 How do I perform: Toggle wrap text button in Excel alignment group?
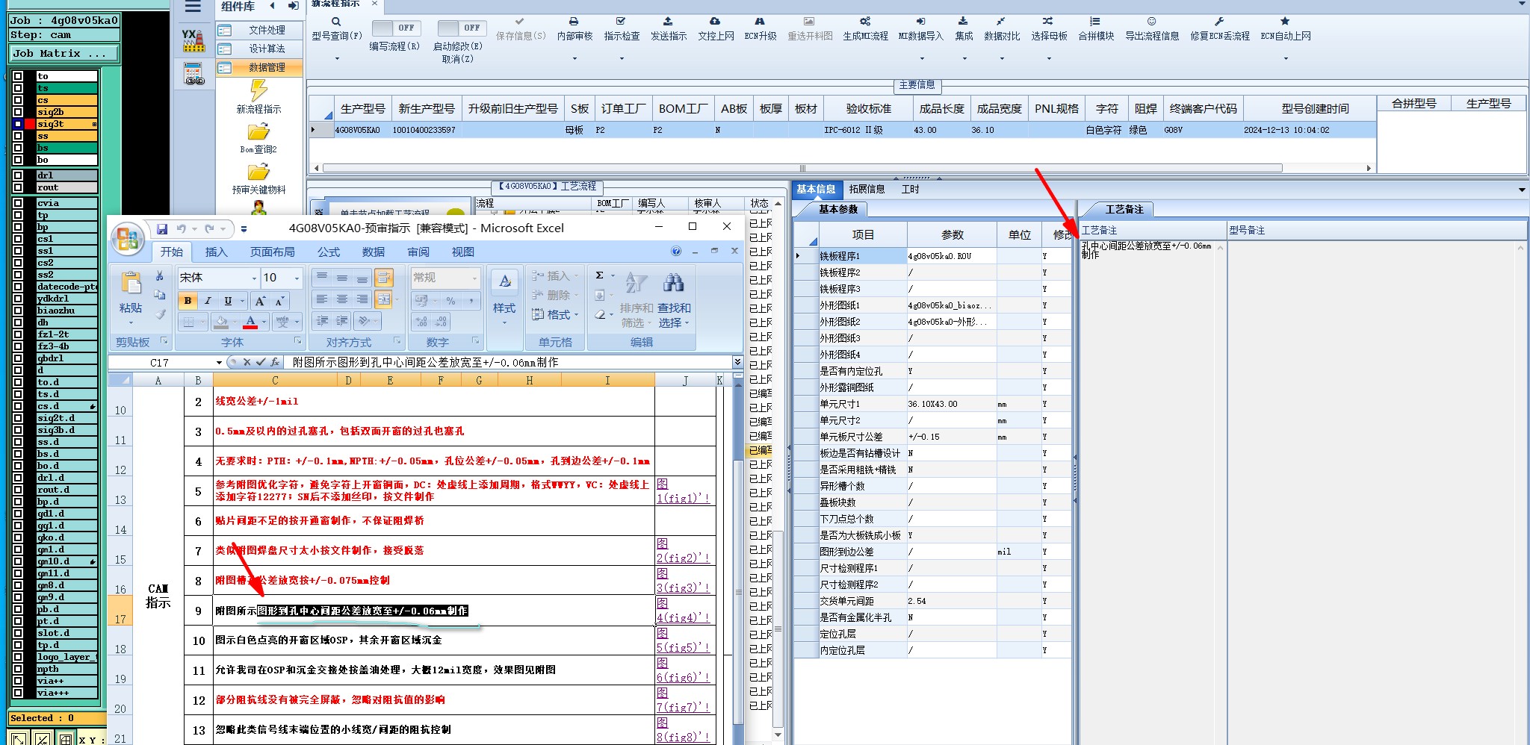pyautogui.click(x=384, y=278)
